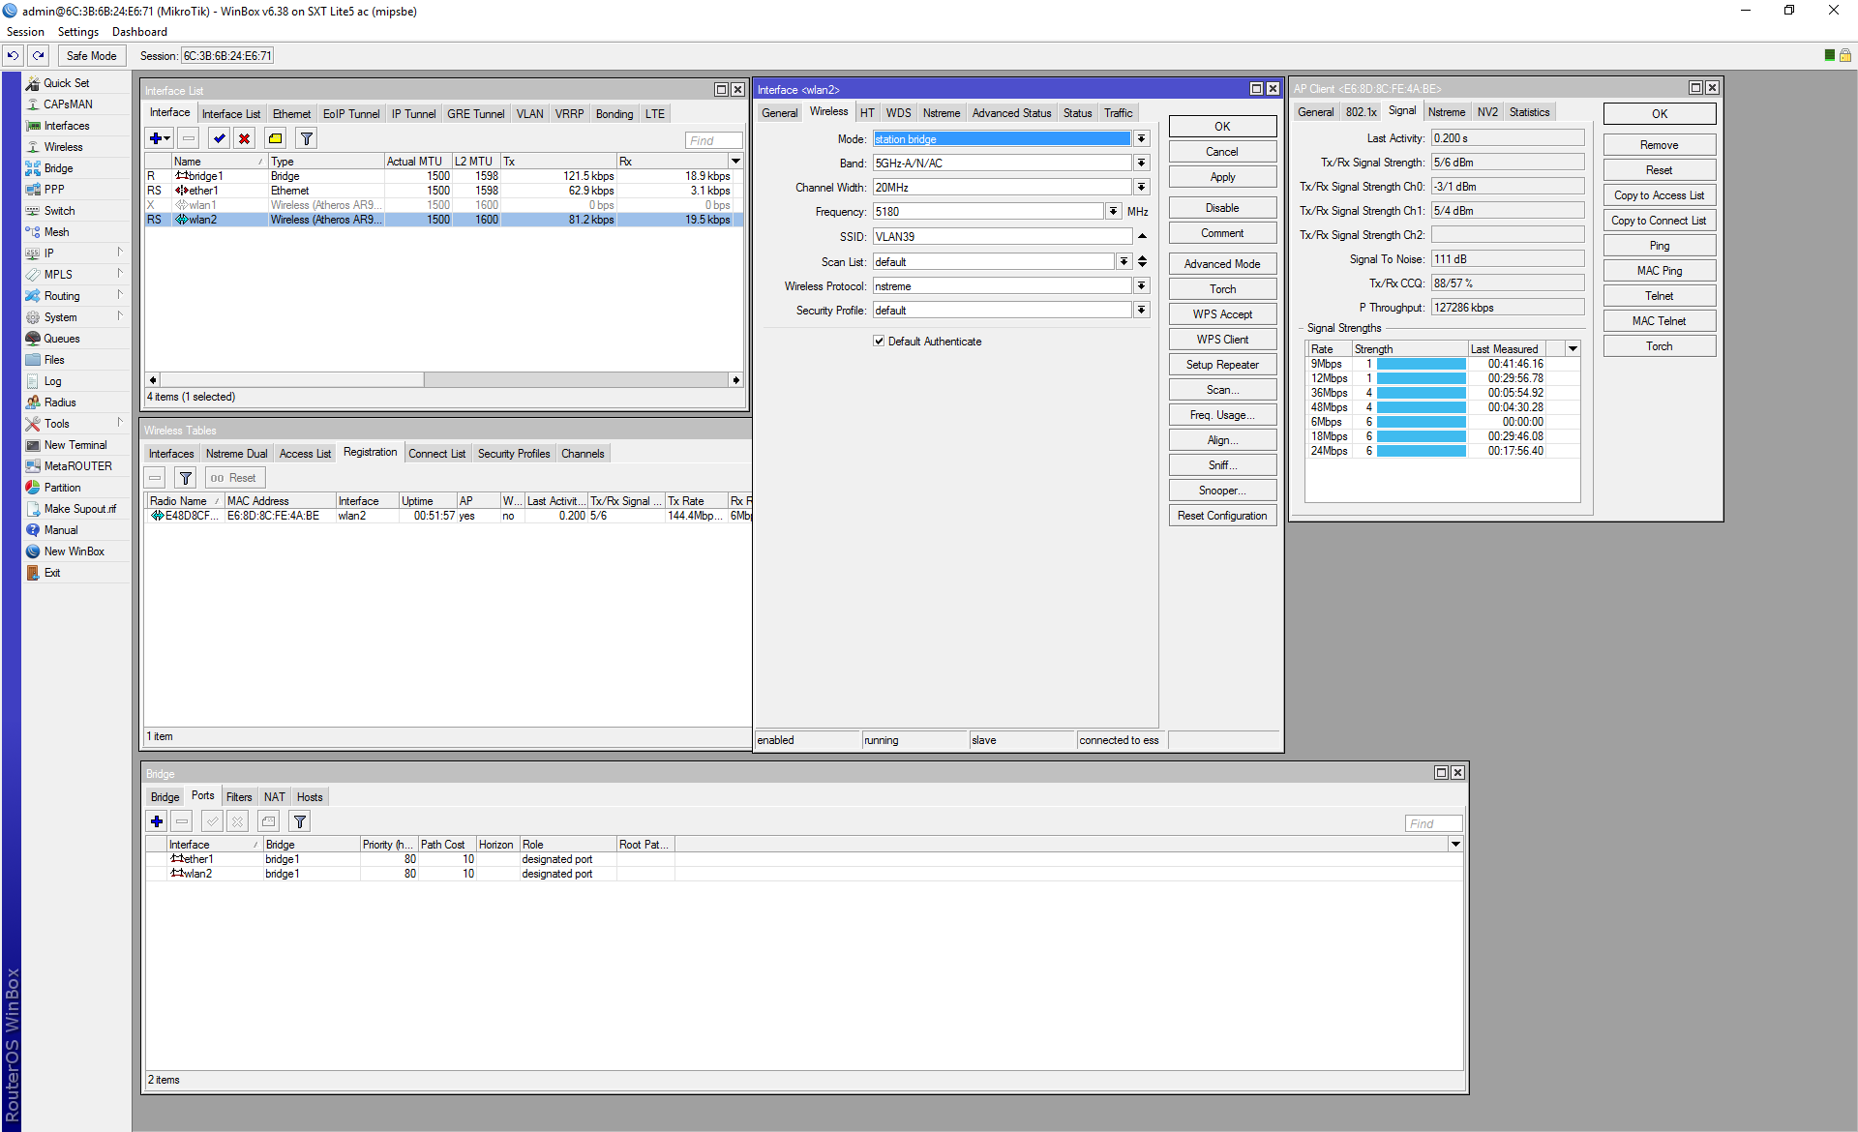The image size is (1858, 1132).
Task: Switch to the Advanced Status tab
Action: [1011, 113]
